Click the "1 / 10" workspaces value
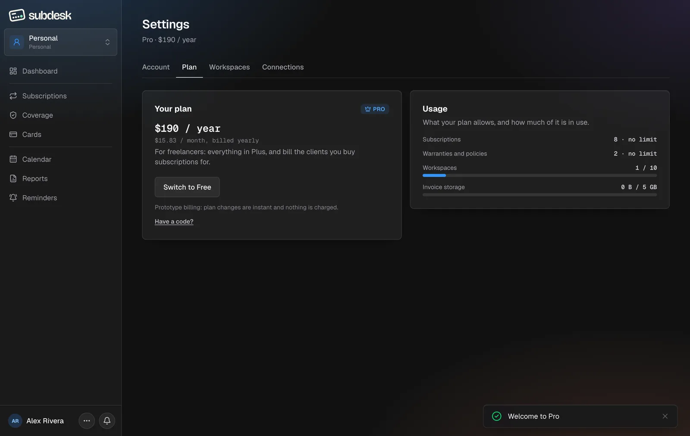The height and width of the screenshot is (436, 690). coord(646,168)
